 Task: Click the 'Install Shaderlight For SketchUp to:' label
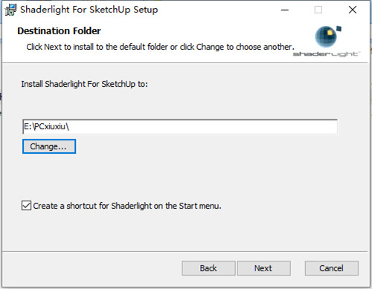click(x=84, y=84)
